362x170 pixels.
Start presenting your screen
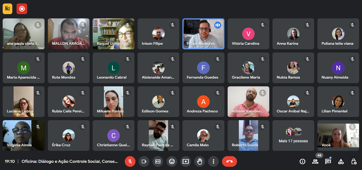tap(186, 161)
